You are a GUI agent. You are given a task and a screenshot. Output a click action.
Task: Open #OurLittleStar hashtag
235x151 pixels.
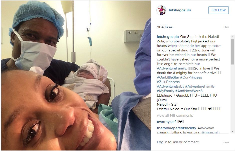(x=168, y=77)
